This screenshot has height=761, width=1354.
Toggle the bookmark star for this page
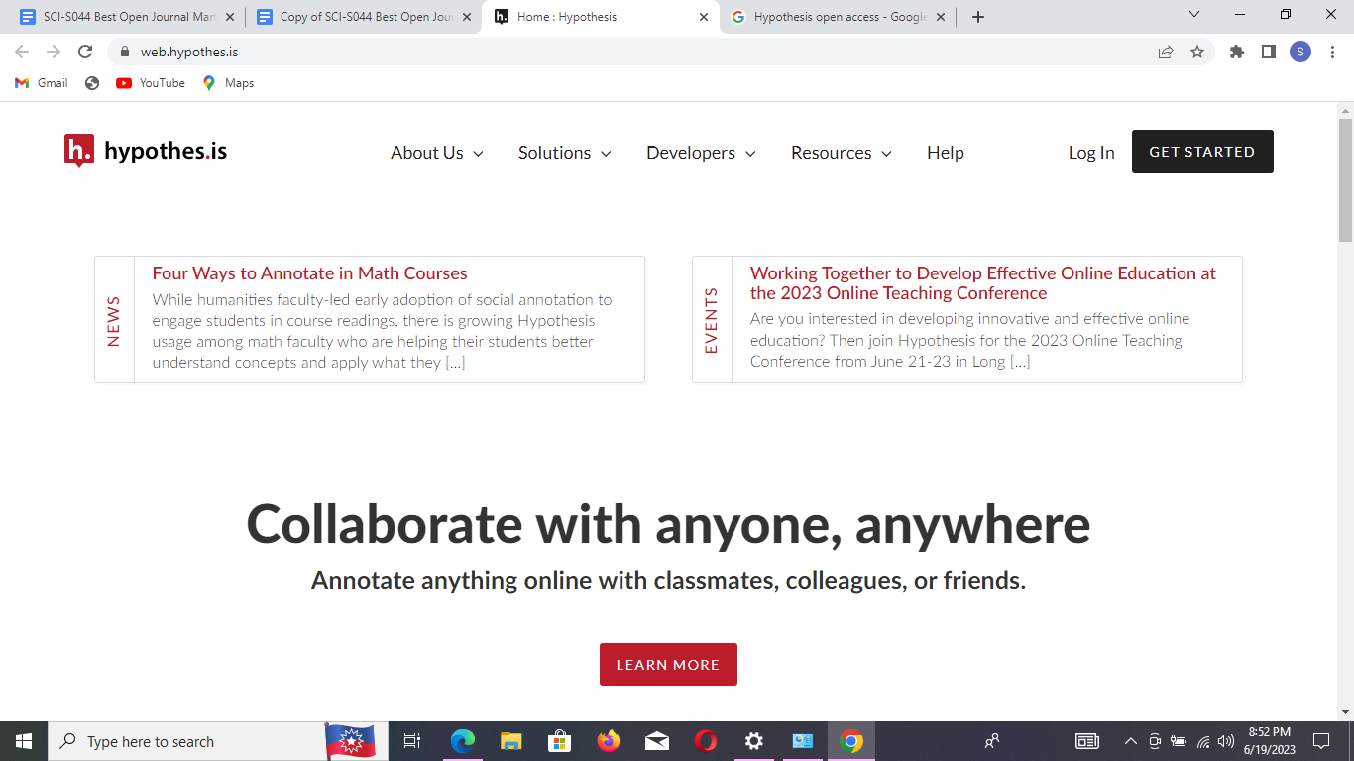(x=1198, y=51)
